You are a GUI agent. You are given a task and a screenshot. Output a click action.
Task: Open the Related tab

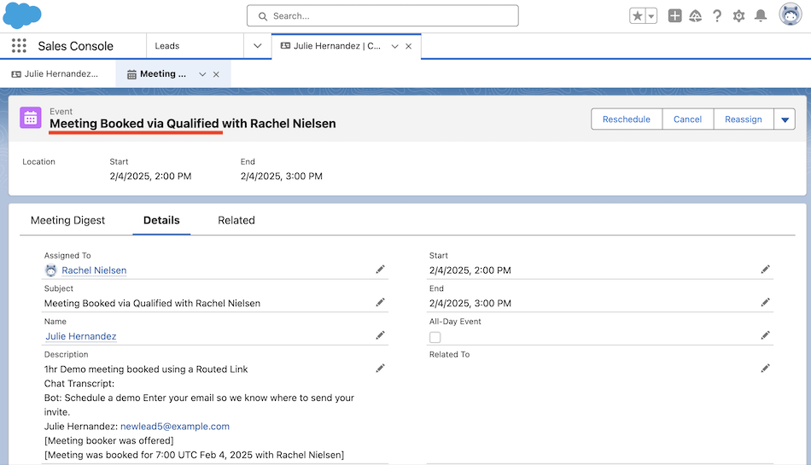(x=236, y=220)
